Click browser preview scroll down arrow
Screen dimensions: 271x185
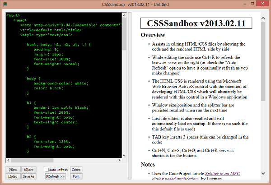[x=263, y=173]
